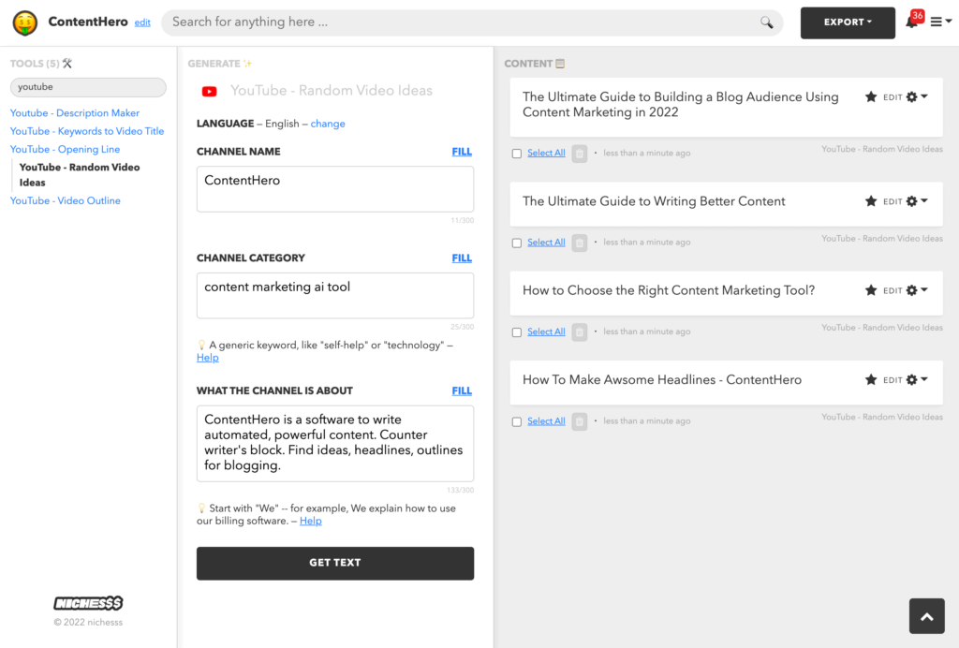Click Select All under Content Marketing Tool card
959x648 pixels.
point(546,331)
